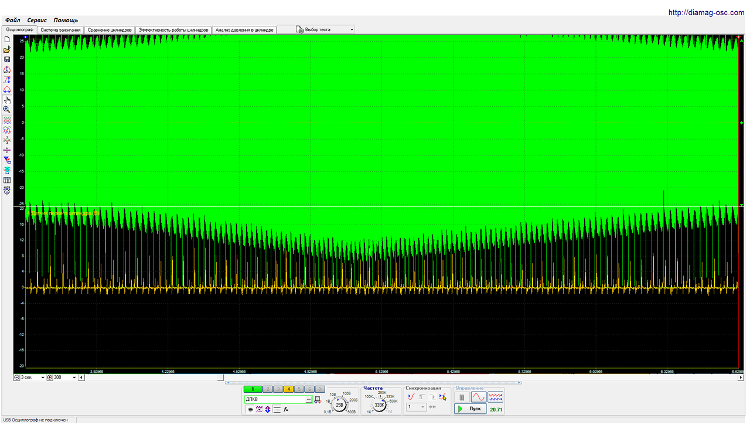This screenshot has width=750, height=425.
Task: Save the recording with floppy icon
Action: [x=7, y=59]
